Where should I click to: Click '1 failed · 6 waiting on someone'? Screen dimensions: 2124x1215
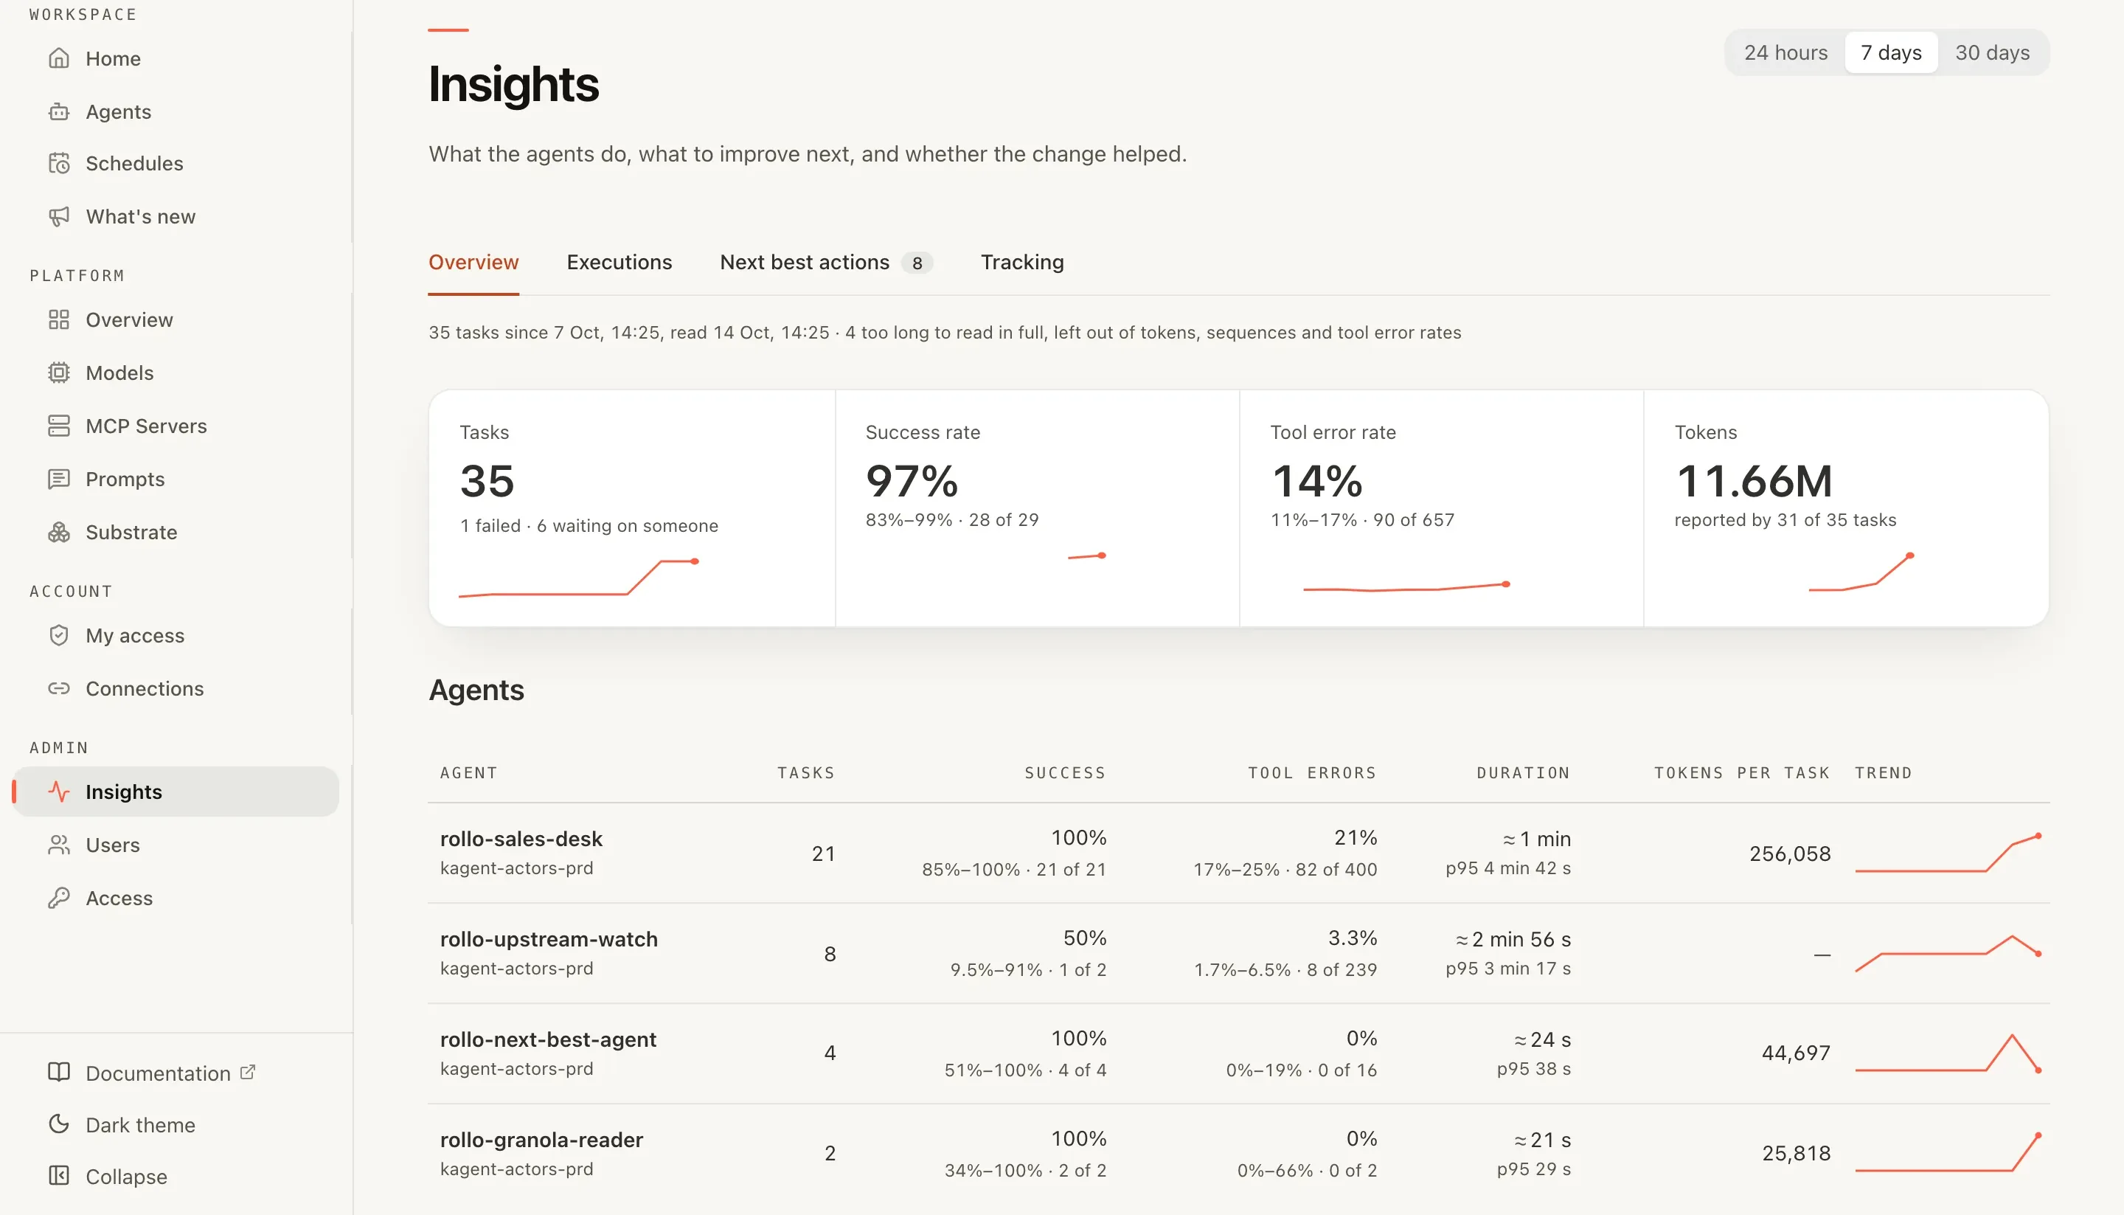(x=589, y=526)
